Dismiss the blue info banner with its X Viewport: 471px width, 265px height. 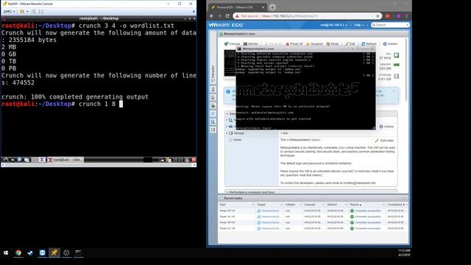pyautogui.click(x=394, y=91)
